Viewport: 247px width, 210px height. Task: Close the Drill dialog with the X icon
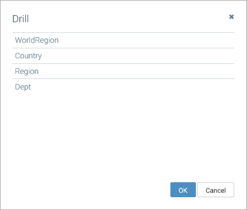tap(231, 17)
